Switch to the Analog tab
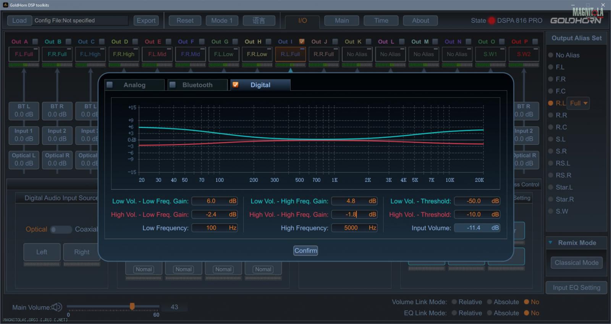Image resolution: width=611 pixels, height=324 pixels. coord(134,85)
